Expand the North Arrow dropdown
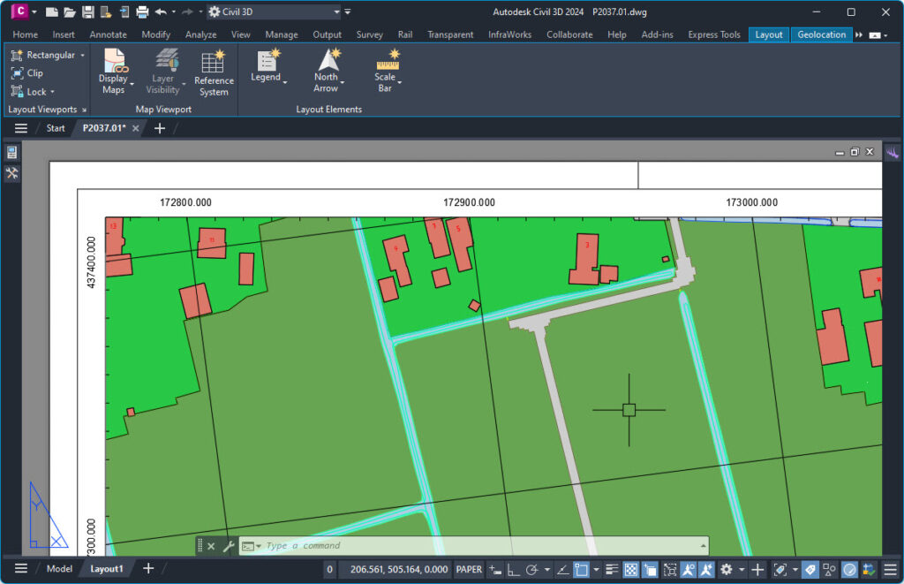The height and width of the screenshot is (584, 904). [x=342, y=83]
